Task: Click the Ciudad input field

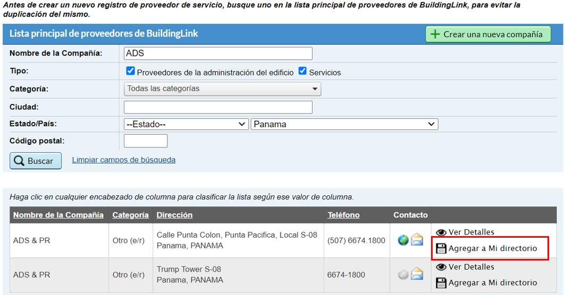Action: 218,107
